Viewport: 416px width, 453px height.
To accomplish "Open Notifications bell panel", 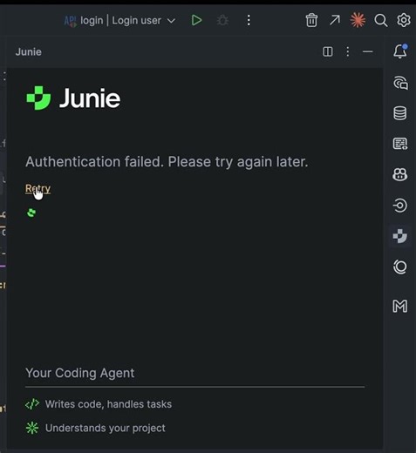I will point(400,51).
